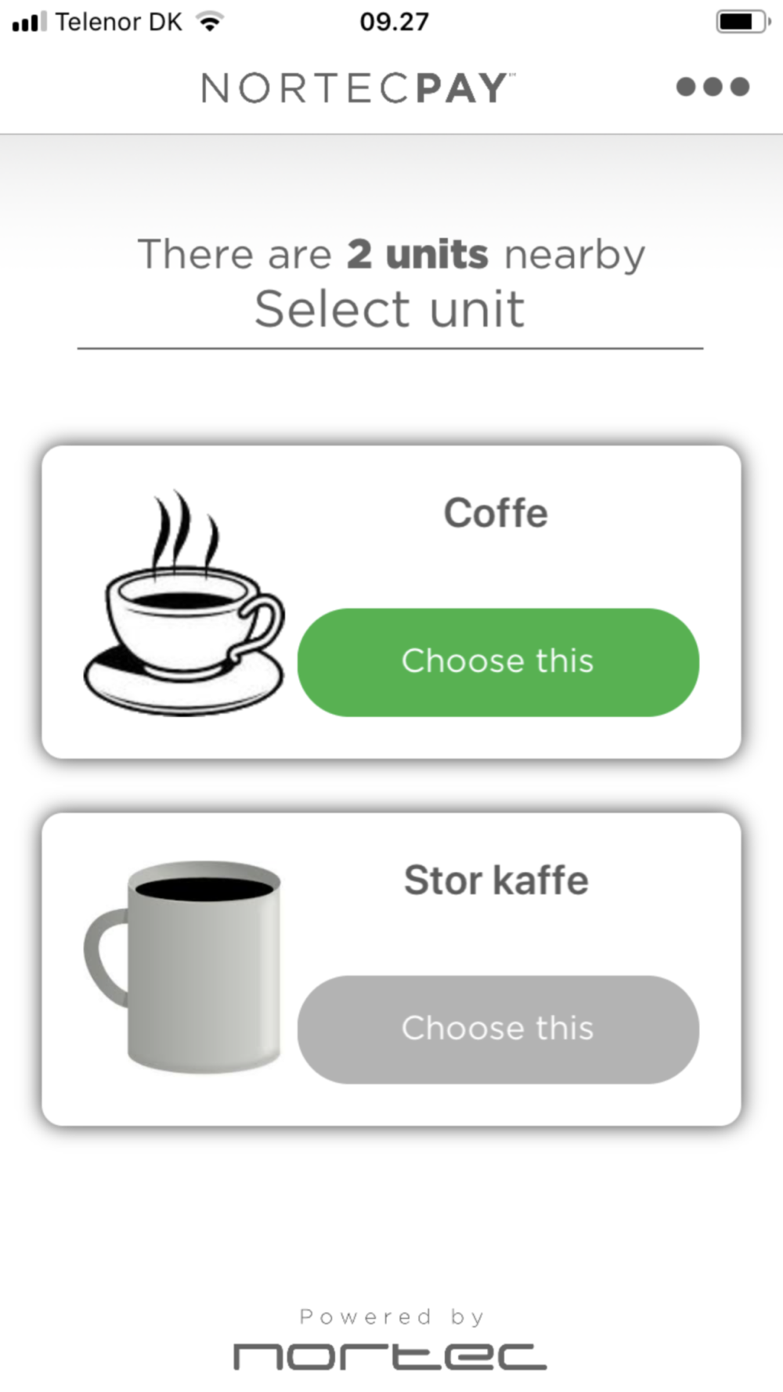Open the three-dot more options menu
The width and height of the screenshot is (783, 1392).
tap(713, 86)
